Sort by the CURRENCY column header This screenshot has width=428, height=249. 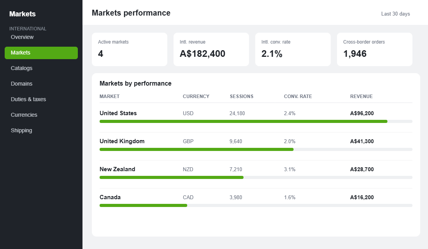(x=196, y=96)
